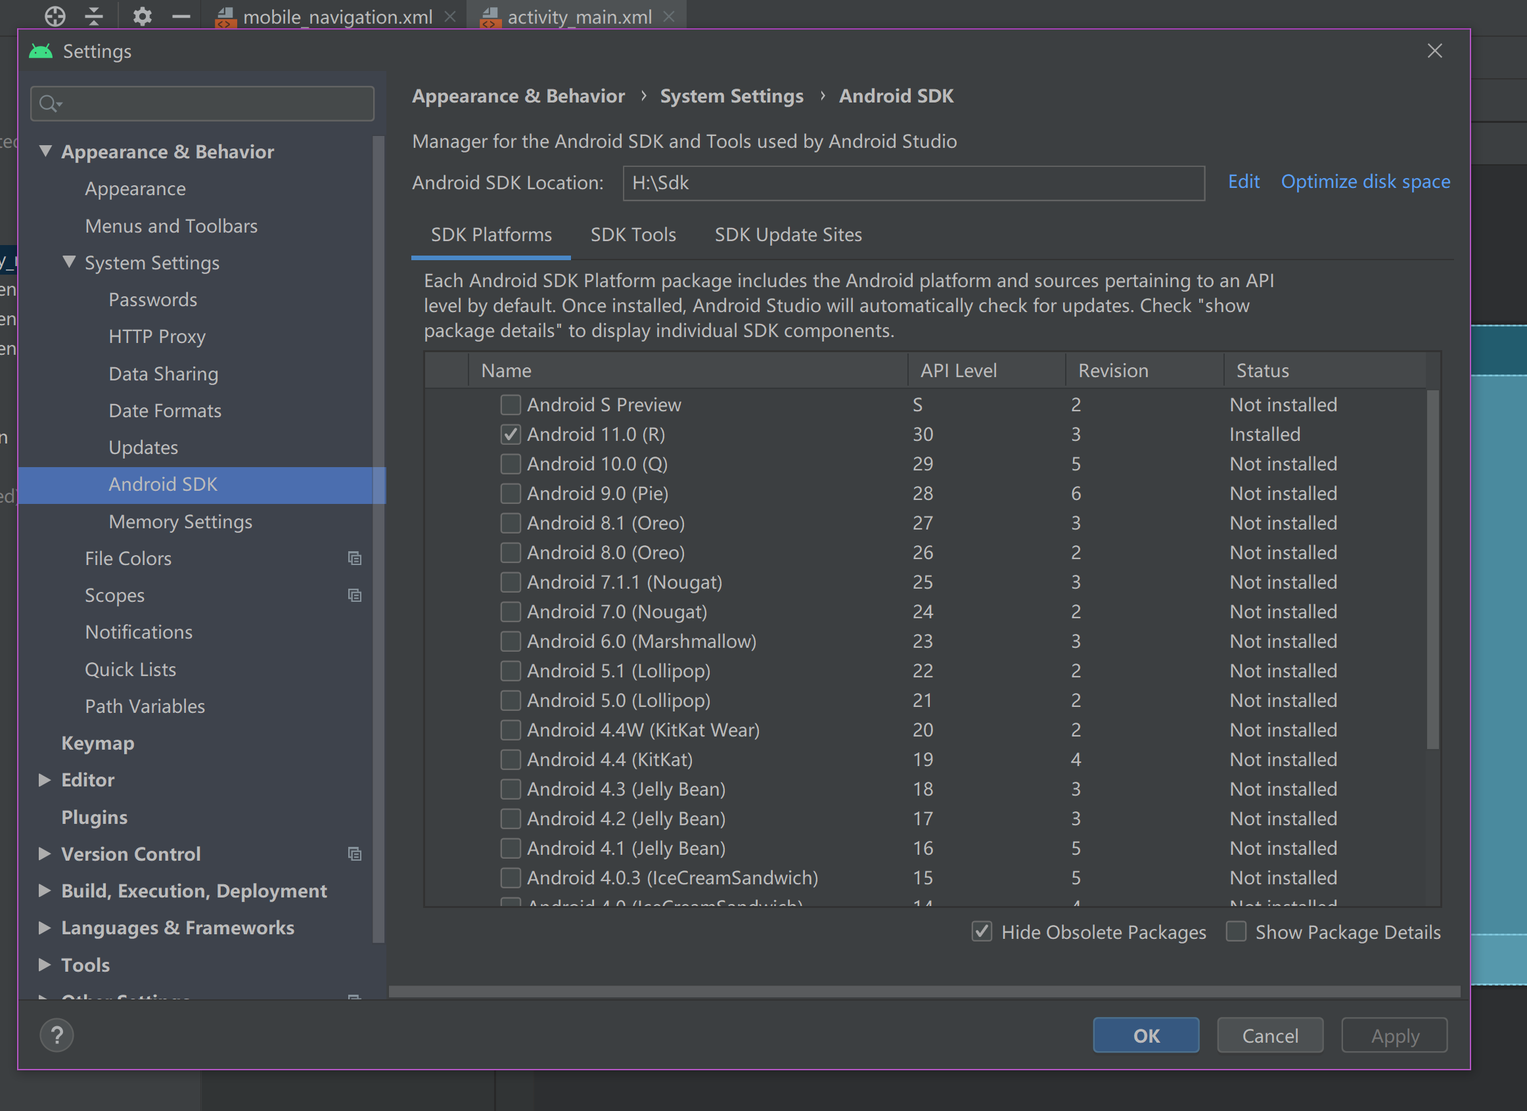Toggle Hide Obsolete Packages checkbox
Screen dimensions: 1527x1111
tap(982, 932)
